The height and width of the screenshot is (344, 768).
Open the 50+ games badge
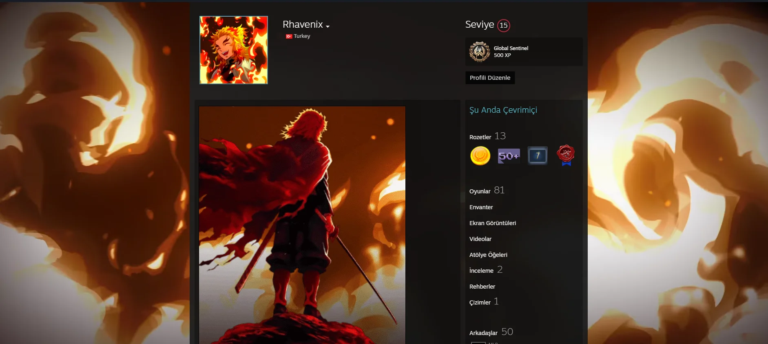pos(509,156)
